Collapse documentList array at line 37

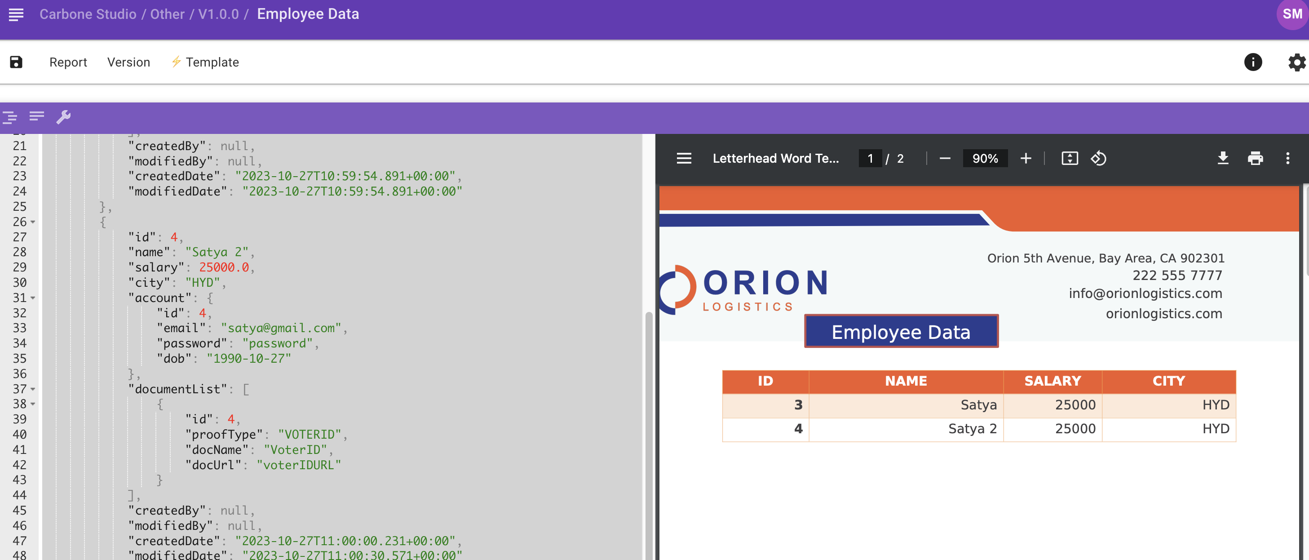click(x=33, y=389)
